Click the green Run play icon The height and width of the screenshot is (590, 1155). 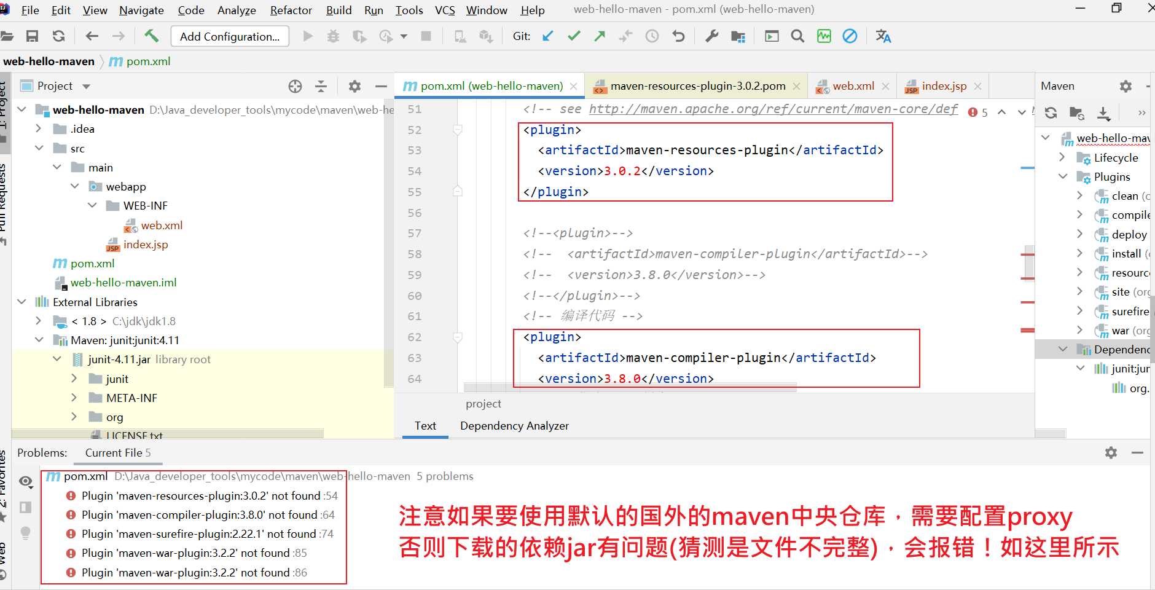308,36
